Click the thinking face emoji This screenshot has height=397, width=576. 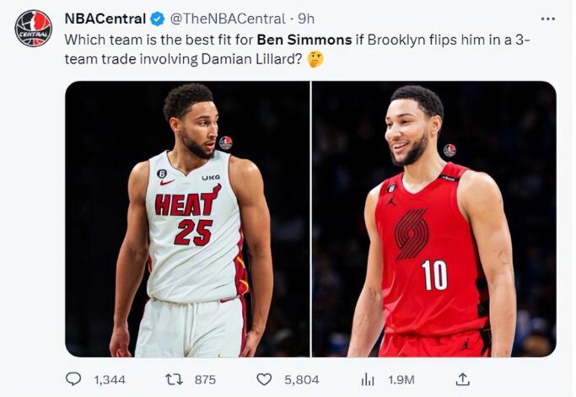pyautogui.click(x=316, y=60)
